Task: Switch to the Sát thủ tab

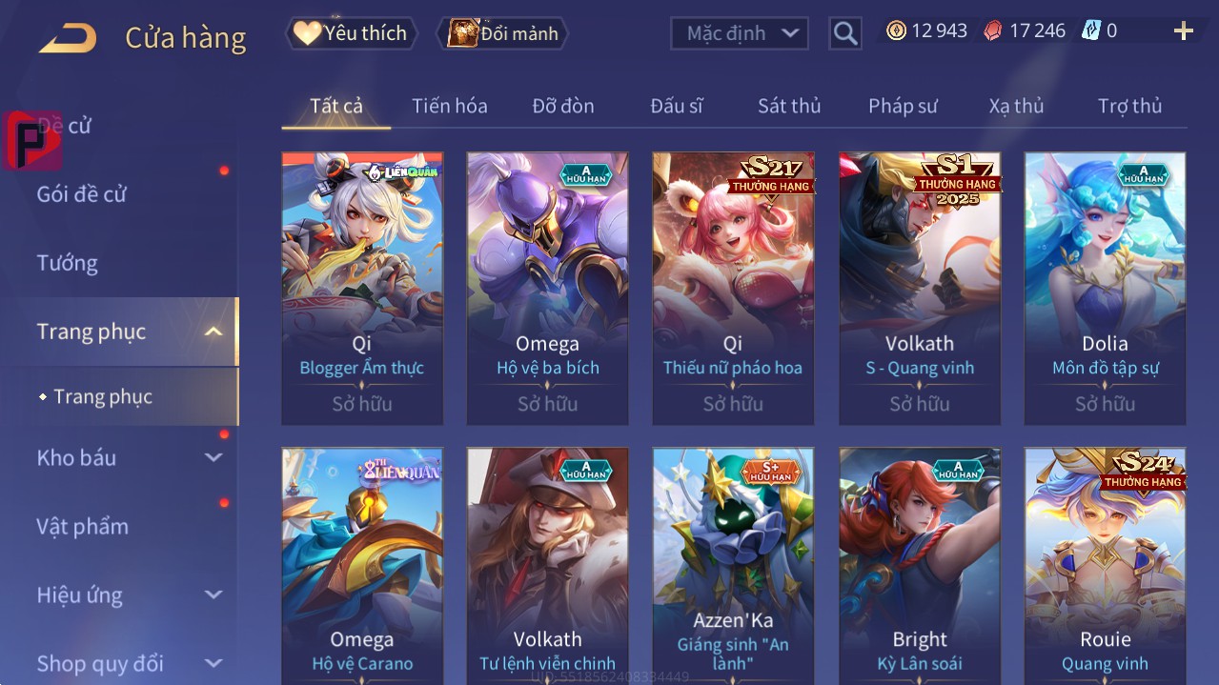Action: (x=789, y=106)
